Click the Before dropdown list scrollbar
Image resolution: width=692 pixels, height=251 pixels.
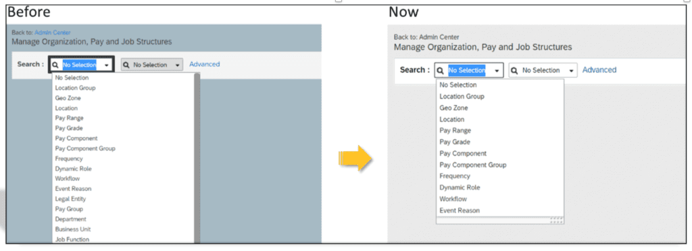(x=197, y=158)
